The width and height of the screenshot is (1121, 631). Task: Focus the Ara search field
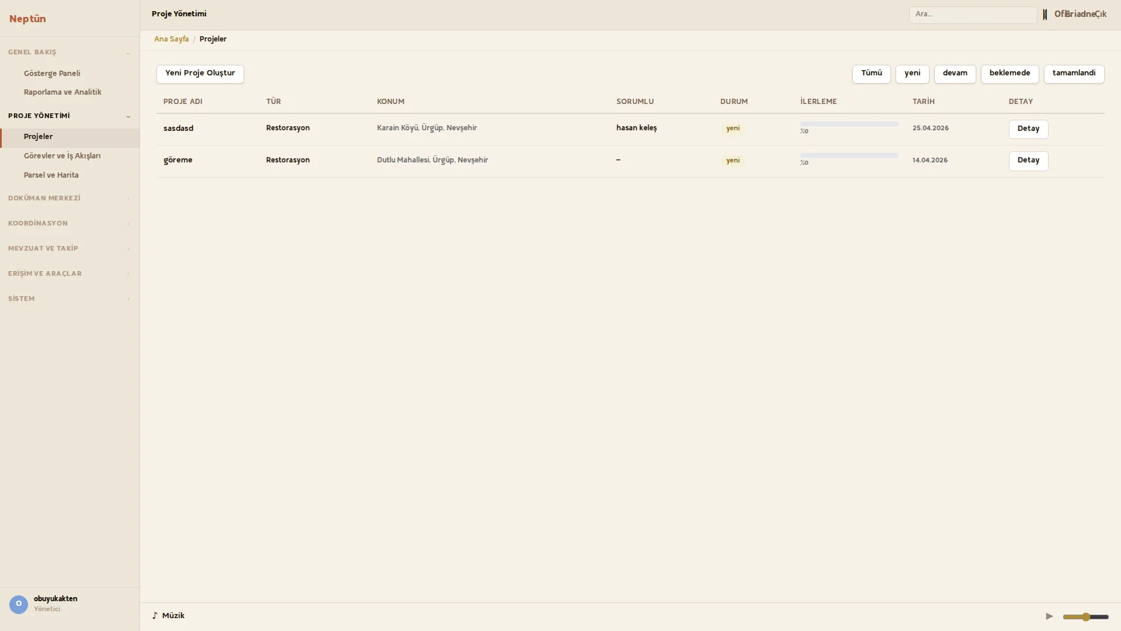coord(973,15)
